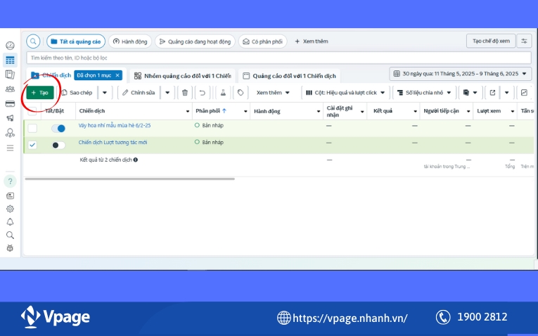The height and width of the screenshot is (336, 538).
Task: Select the Tất cả quảng cáo view
Action: pyautogui.click(x=76, y=41)
